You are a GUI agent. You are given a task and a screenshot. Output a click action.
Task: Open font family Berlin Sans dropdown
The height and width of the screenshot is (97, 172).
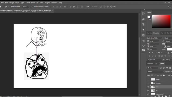click(154, 38)
